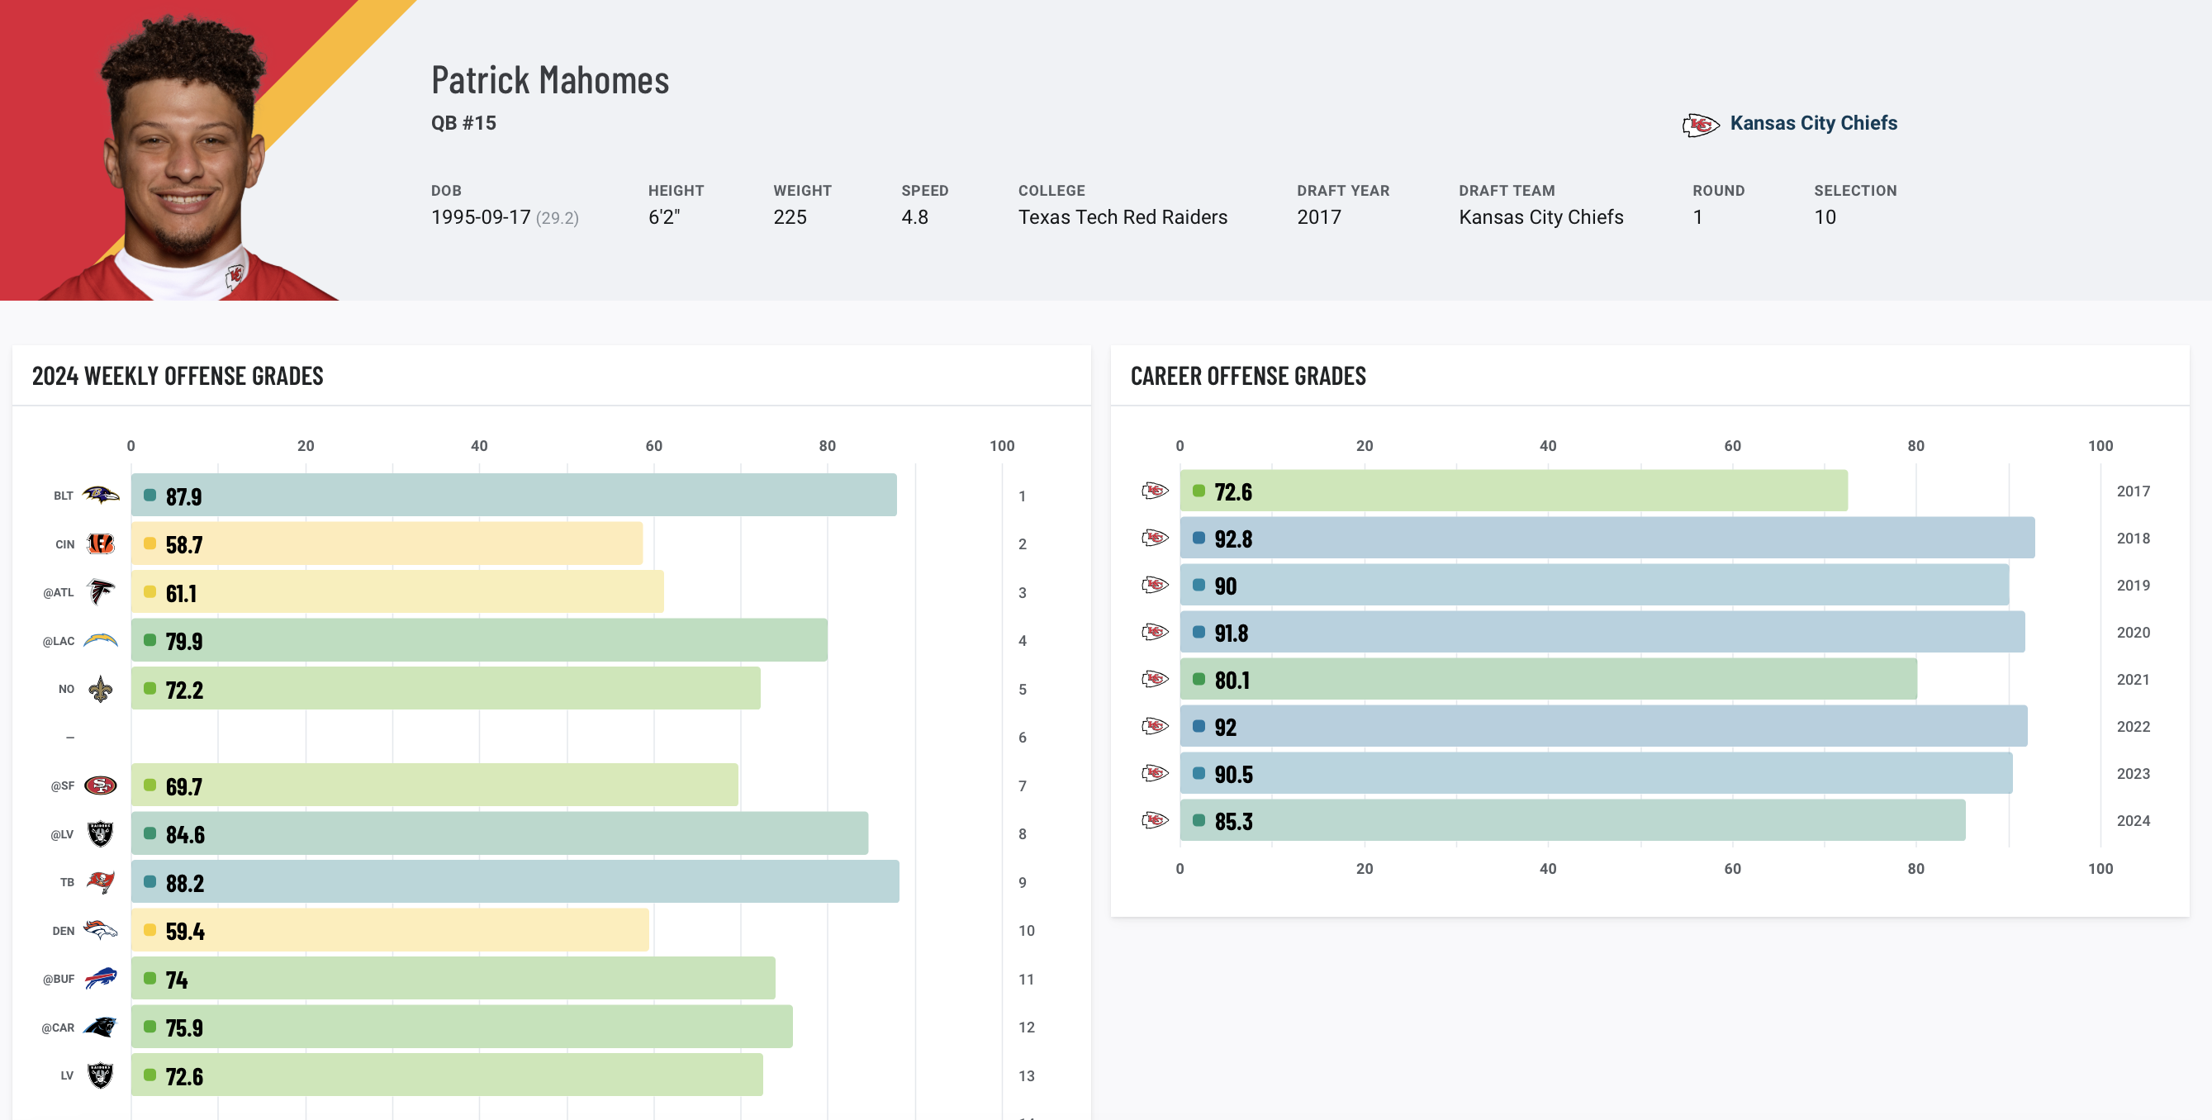
Task: Click the 2024 Weekly Offense Grades heading
Action: tap(178, 376)
